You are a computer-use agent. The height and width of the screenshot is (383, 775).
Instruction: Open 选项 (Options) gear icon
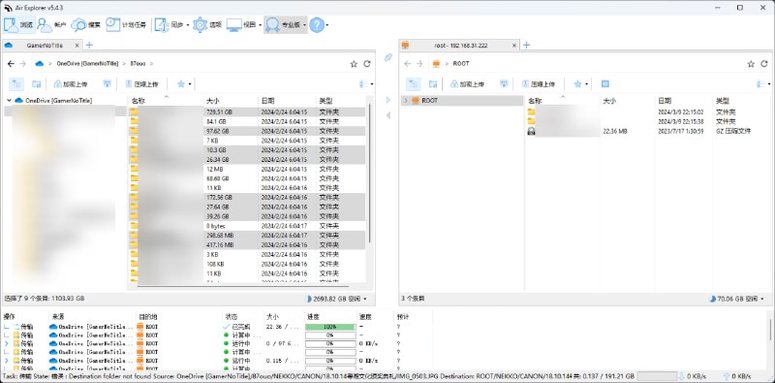tap(207, 24)
